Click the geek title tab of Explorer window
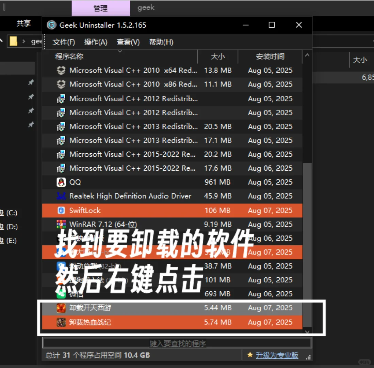This screenshot has width=374, height=368. pos(146,7)
